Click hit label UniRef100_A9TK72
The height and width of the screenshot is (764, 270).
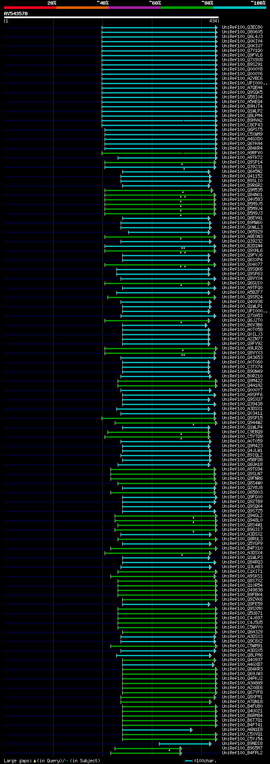(242, 158)
